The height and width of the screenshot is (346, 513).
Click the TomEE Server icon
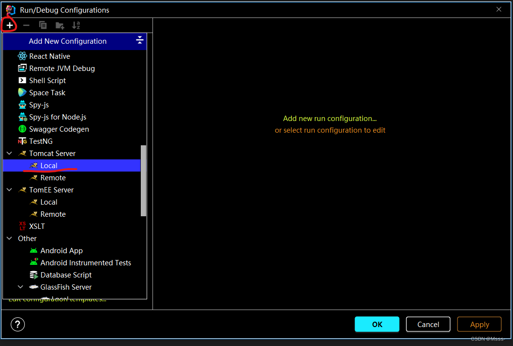pyautogui.click(x=22, y=190)
